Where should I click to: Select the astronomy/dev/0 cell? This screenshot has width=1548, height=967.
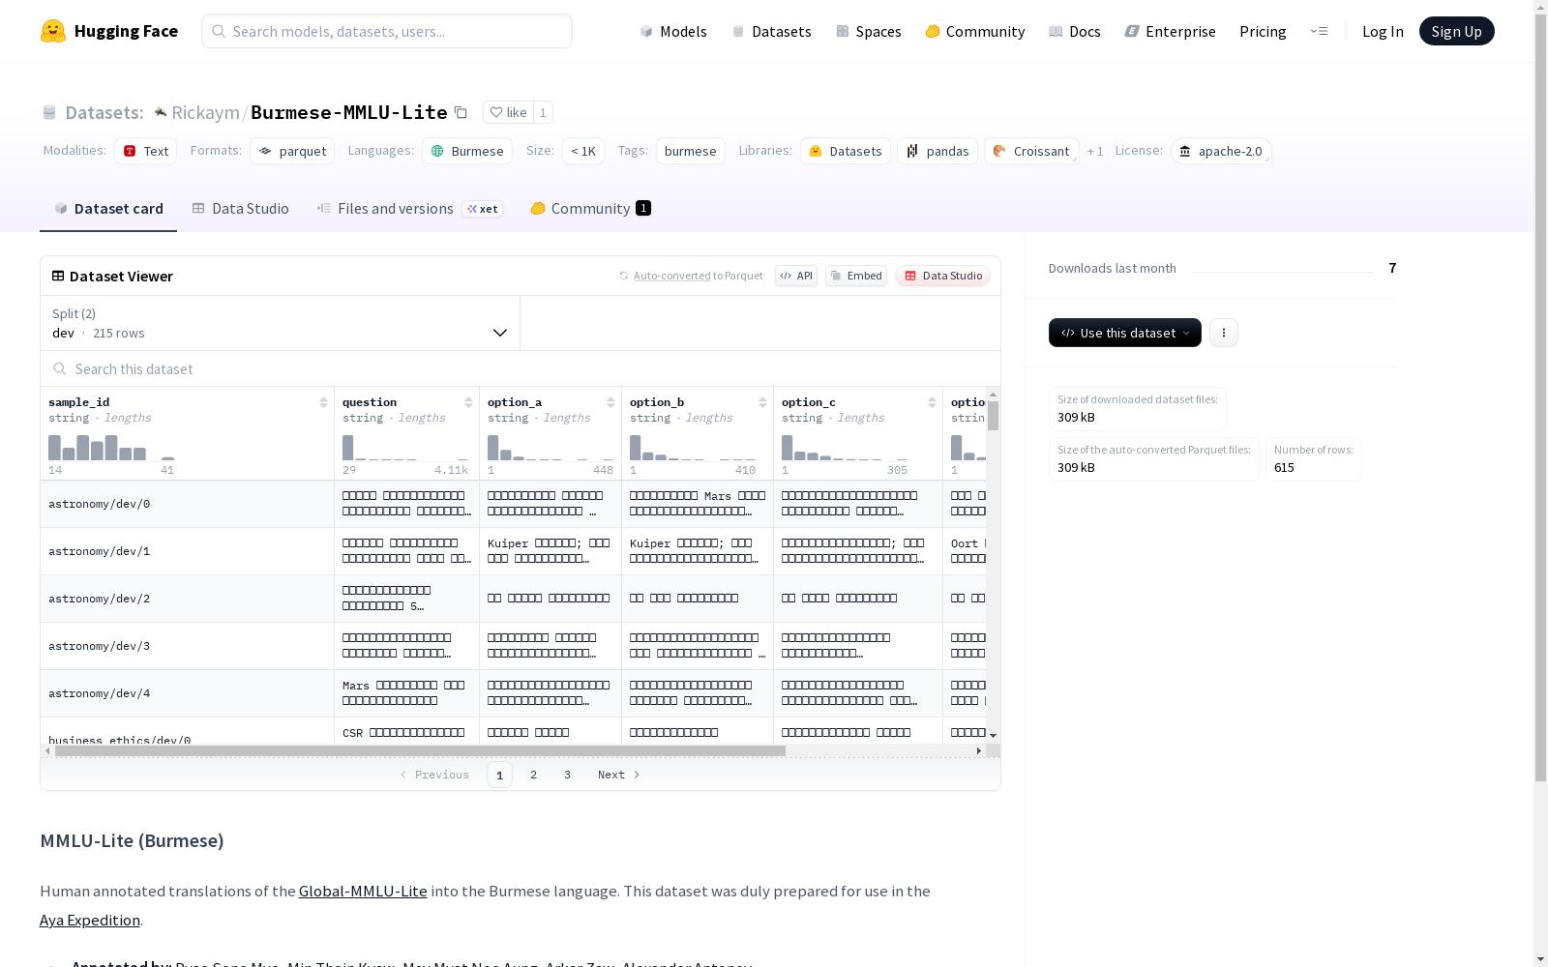[x=187, y=504]
